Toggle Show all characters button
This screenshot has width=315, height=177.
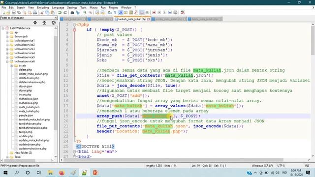[x=115, y=12]
